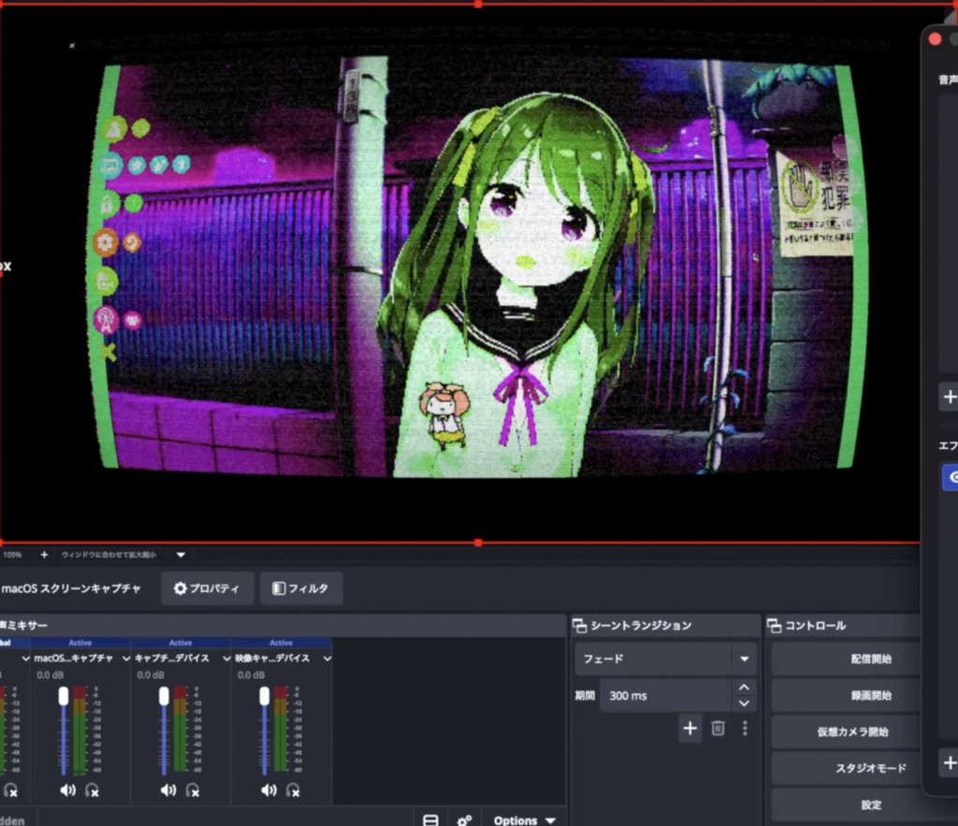
Task: Click the コントロール dock icon
Action: coord(774,626)
